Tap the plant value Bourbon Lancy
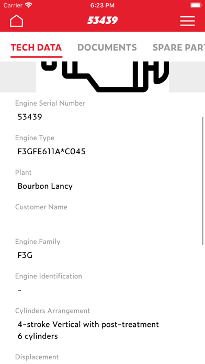 coord(45,186)
